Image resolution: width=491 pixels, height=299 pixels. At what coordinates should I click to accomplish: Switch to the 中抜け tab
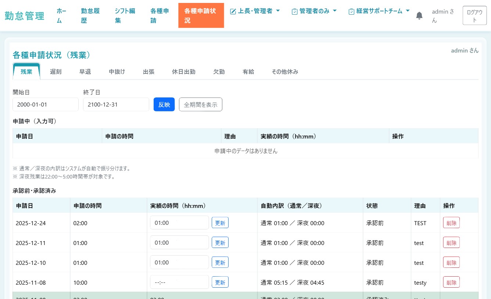(x=117, y=72)
